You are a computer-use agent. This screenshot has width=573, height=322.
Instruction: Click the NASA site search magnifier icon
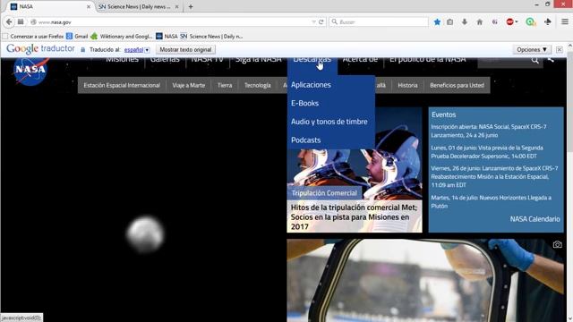tap(535, 60)
